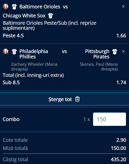Select the Peste 4.5 selection

(13, 36)
